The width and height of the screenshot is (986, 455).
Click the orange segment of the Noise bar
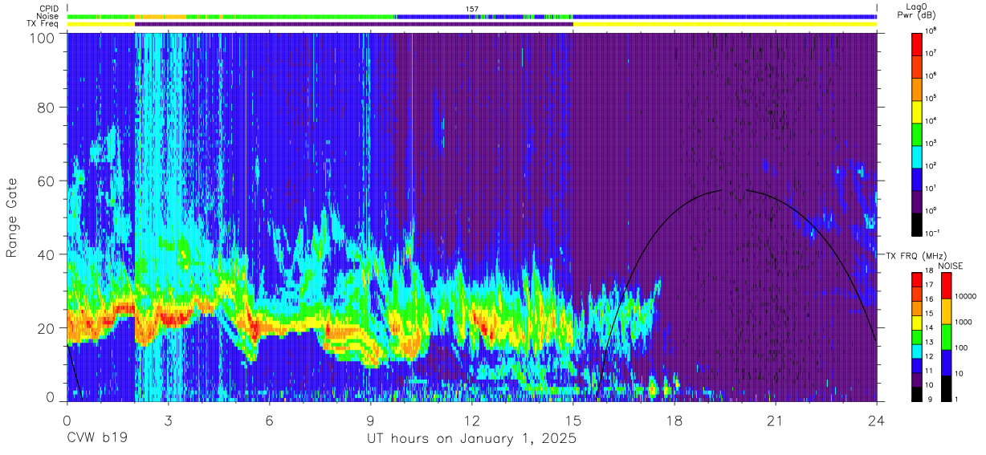tap(161, 16)
